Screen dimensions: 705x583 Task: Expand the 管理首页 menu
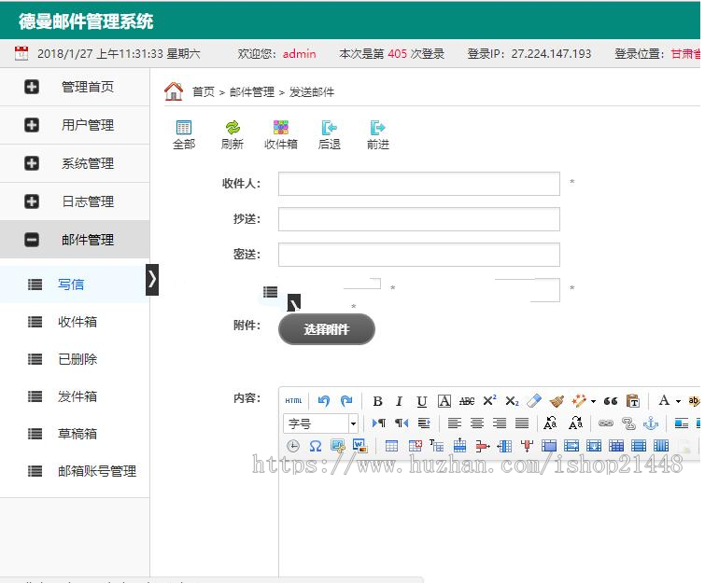pos(32,87)
